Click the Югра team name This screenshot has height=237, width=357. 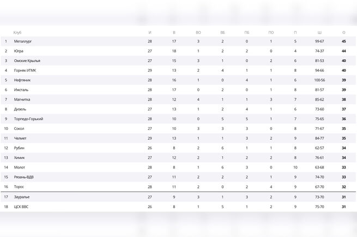[19, 51]
